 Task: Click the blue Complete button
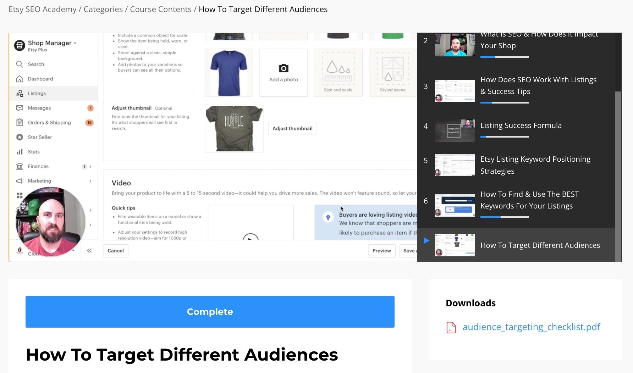(x=210, y=312)
